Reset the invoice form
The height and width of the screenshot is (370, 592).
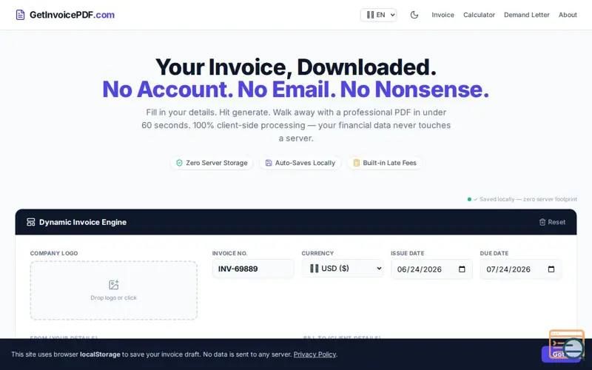552,222
